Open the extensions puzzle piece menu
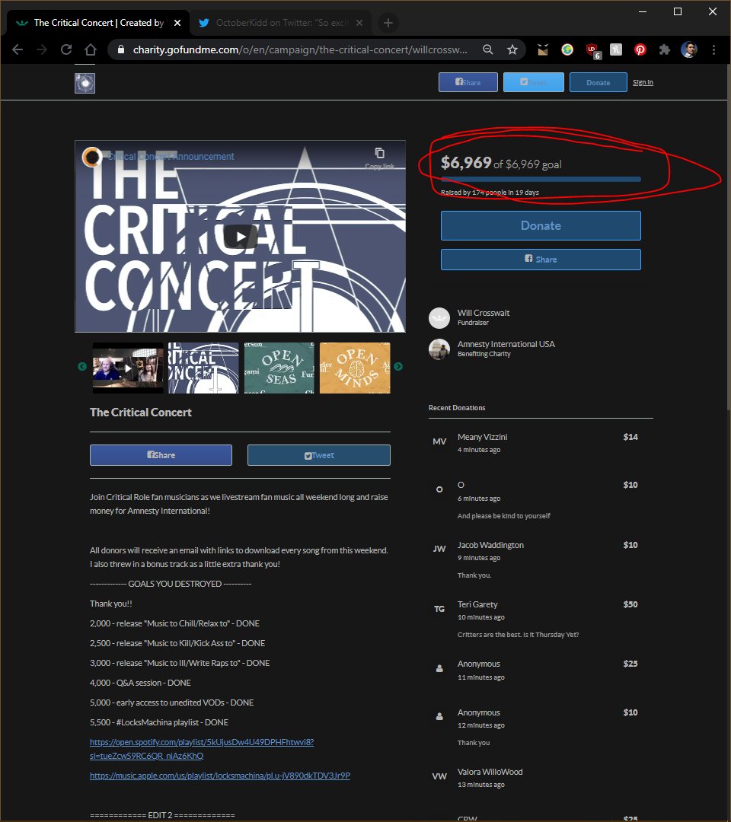731x822 pixels. (x=665, y=49)
